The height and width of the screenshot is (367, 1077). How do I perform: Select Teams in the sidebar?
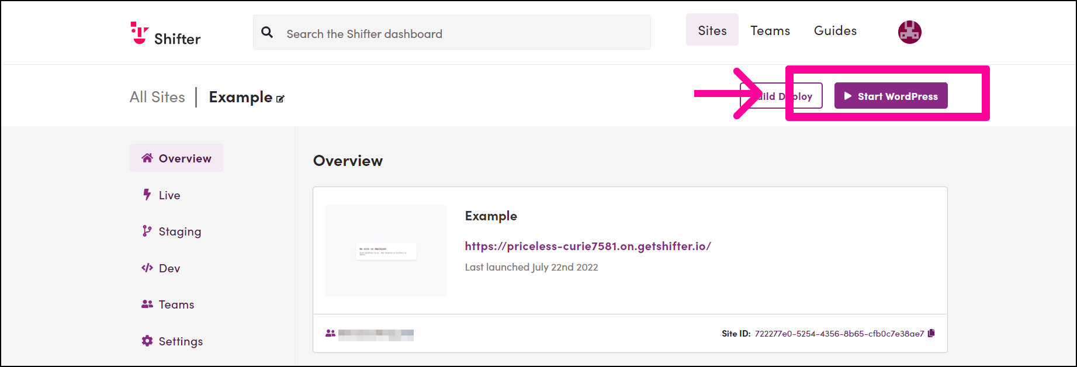168,304
